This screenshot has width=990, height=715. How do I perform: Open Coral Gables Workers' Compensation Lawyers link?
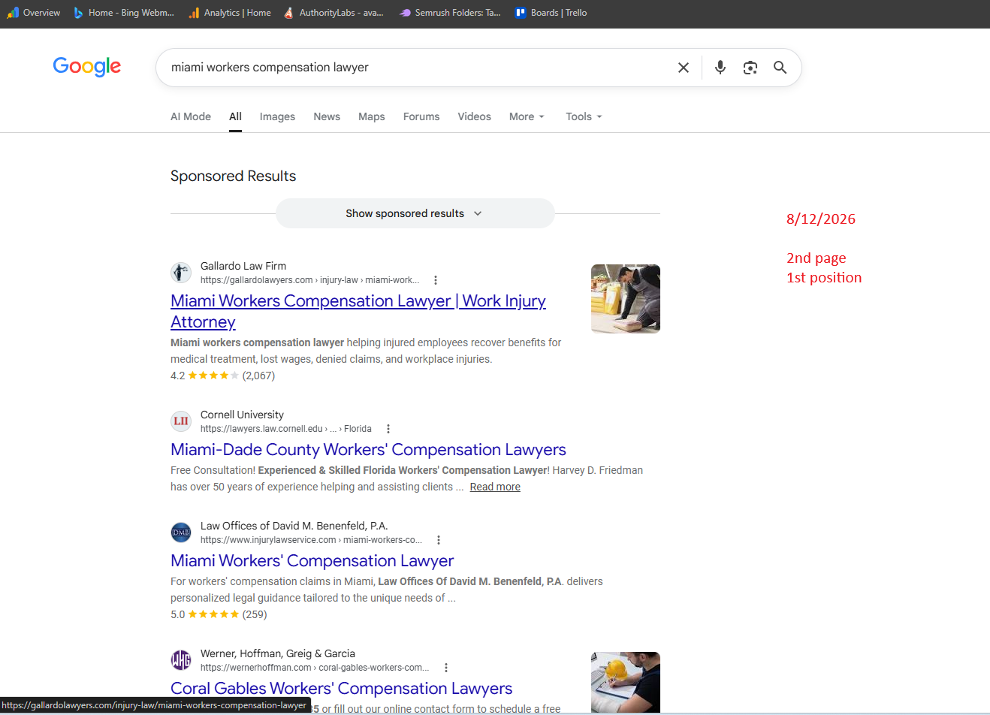341,688
